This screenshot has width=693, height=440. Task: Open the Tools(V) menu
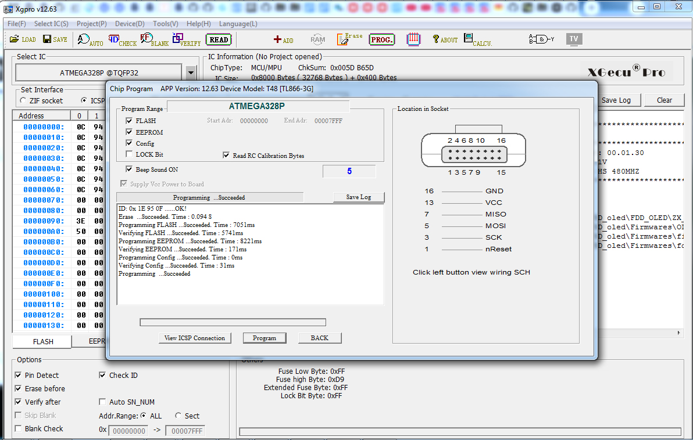(x=165, y=24)
